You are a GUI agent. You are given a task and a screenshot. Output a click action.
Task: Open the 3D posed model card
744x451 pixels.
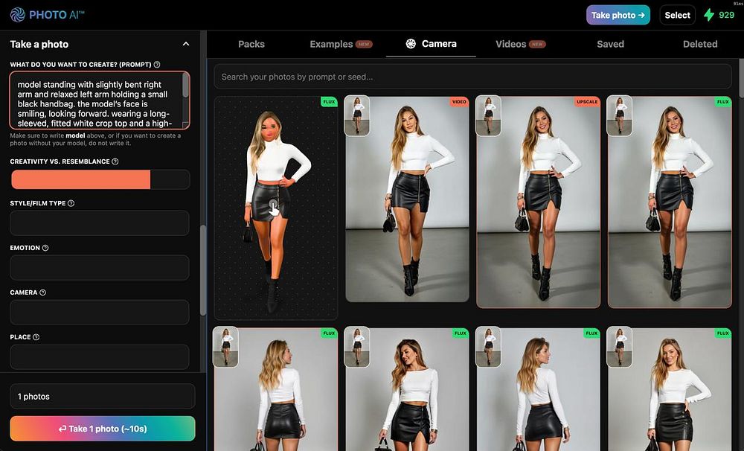276,208
